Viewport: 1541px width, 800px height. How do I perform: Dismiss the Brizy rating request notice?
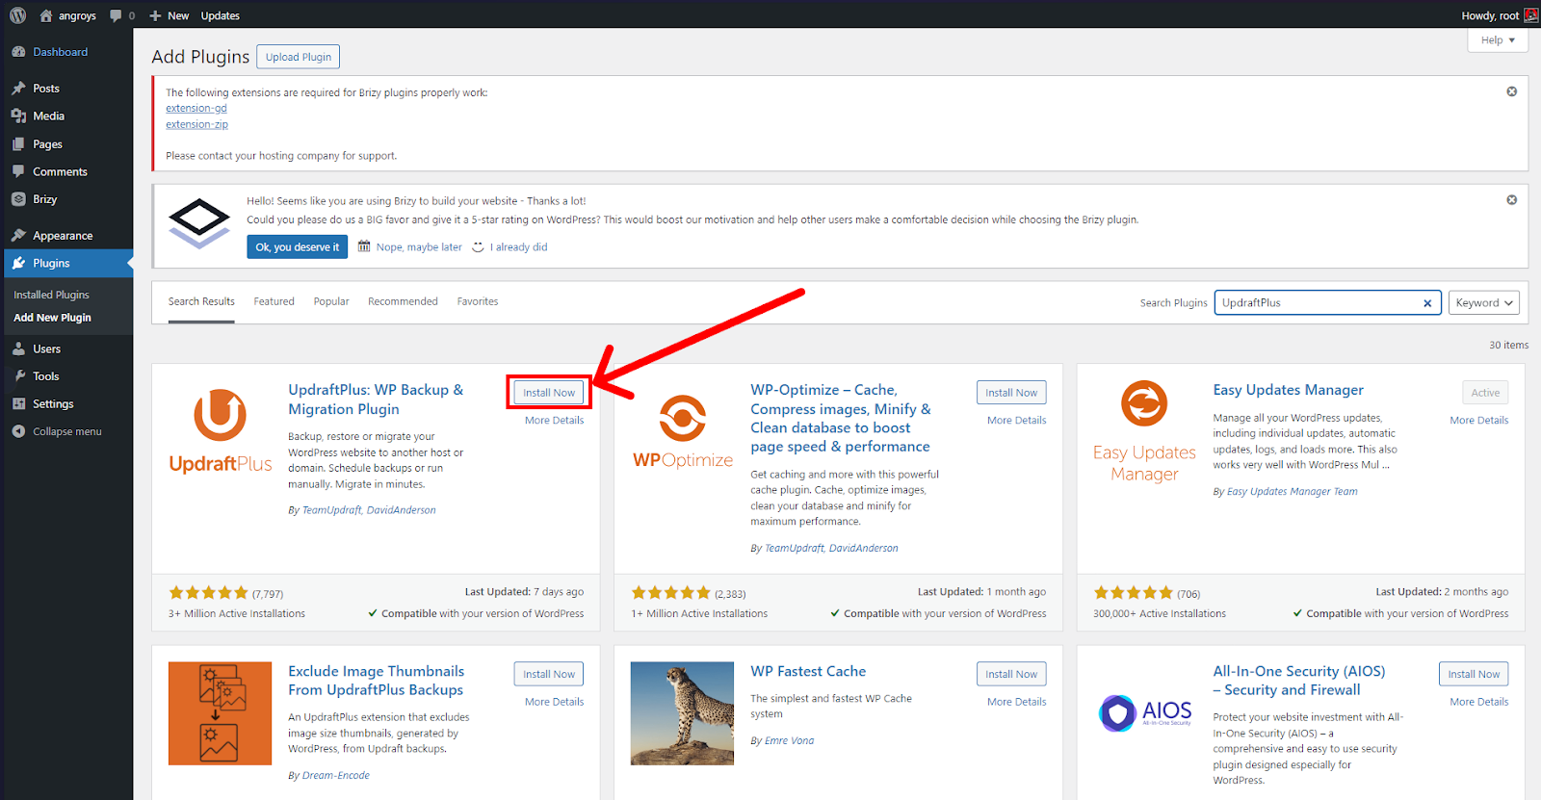[x=1511, y=200]
